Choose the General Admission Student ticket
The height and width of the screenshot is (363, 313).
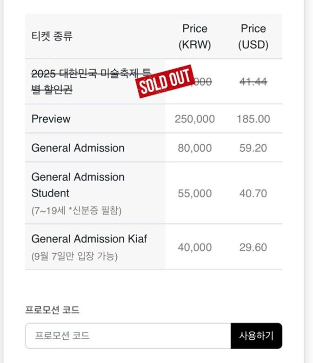tap(153, 193)
